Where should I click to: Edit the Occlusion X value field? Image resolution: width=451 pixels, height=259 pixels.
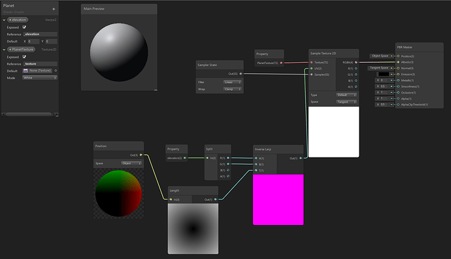pyautogui.click(x=384, y=92)
